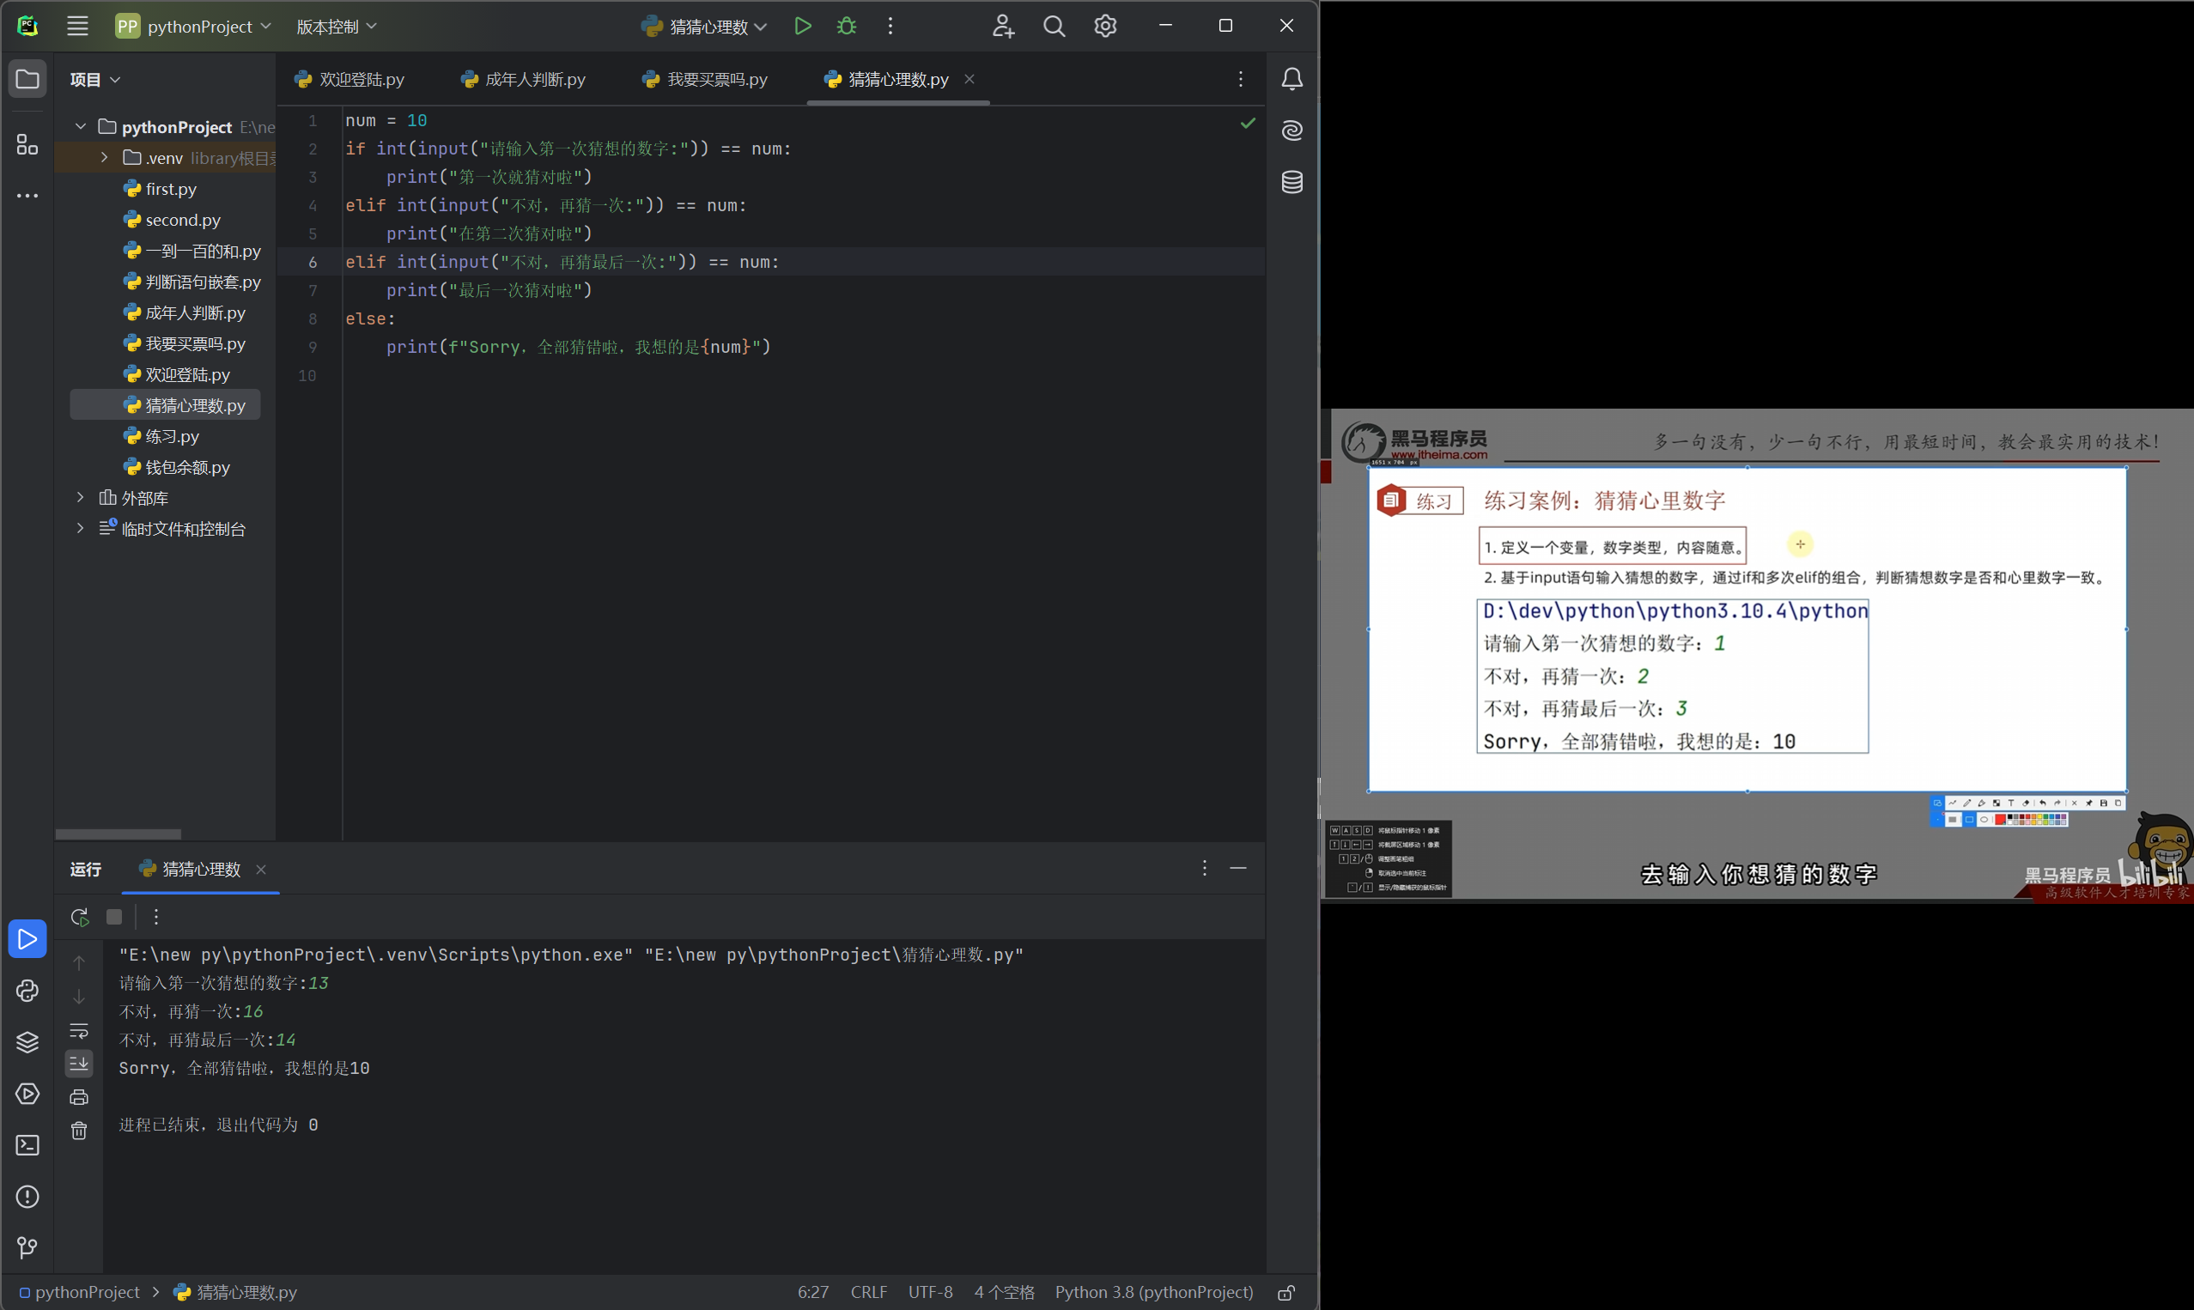Click the green Run button in top toolbar
The width and height of the screenshot is (2194, 1310).
point(802,27)
